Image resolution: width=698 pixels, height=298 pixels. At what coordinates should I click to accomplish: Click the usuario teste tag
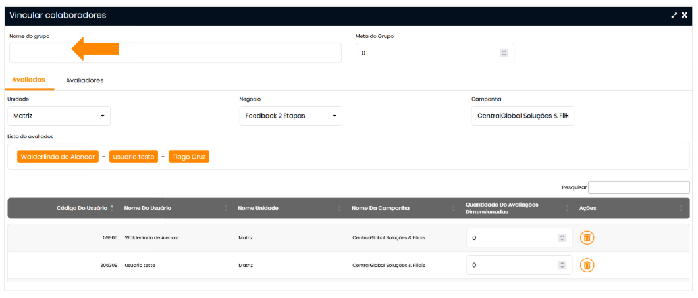pos(134,157)
